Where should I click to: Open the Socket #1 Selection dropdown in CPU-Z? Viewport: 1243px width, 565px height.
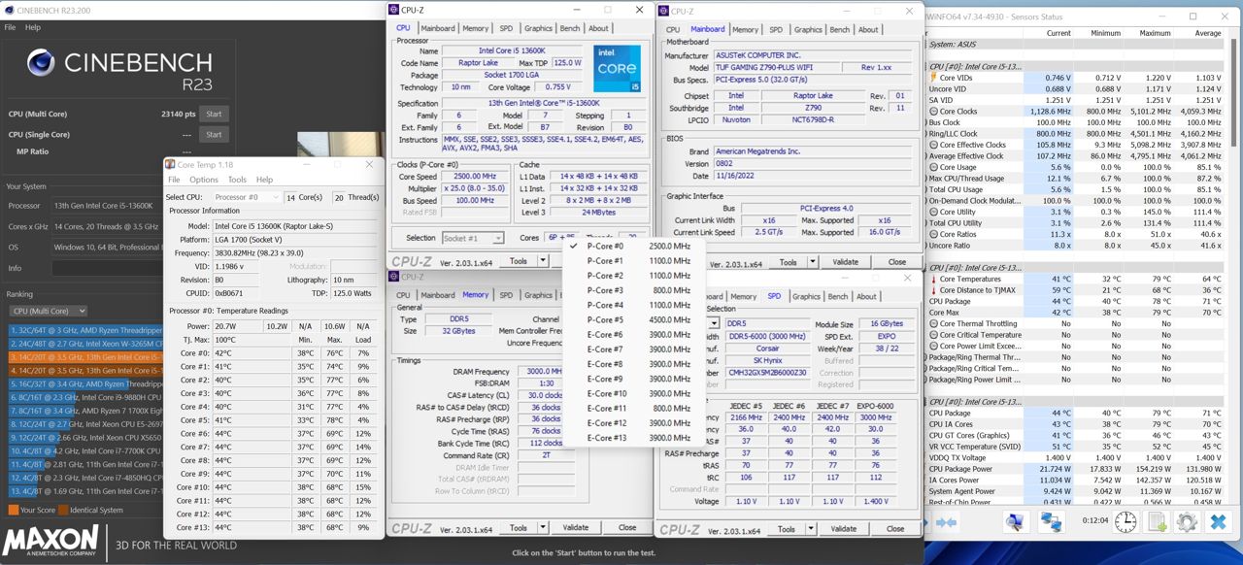coord(473,238)
